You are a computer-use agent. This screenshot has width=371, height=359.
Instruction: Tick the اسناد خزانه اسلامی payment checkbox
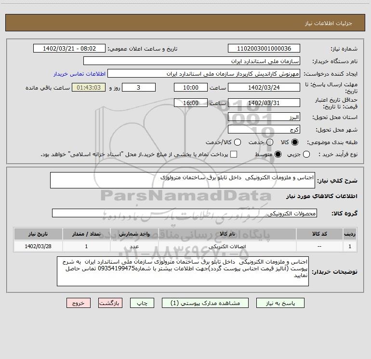click(x=234, y=154)
